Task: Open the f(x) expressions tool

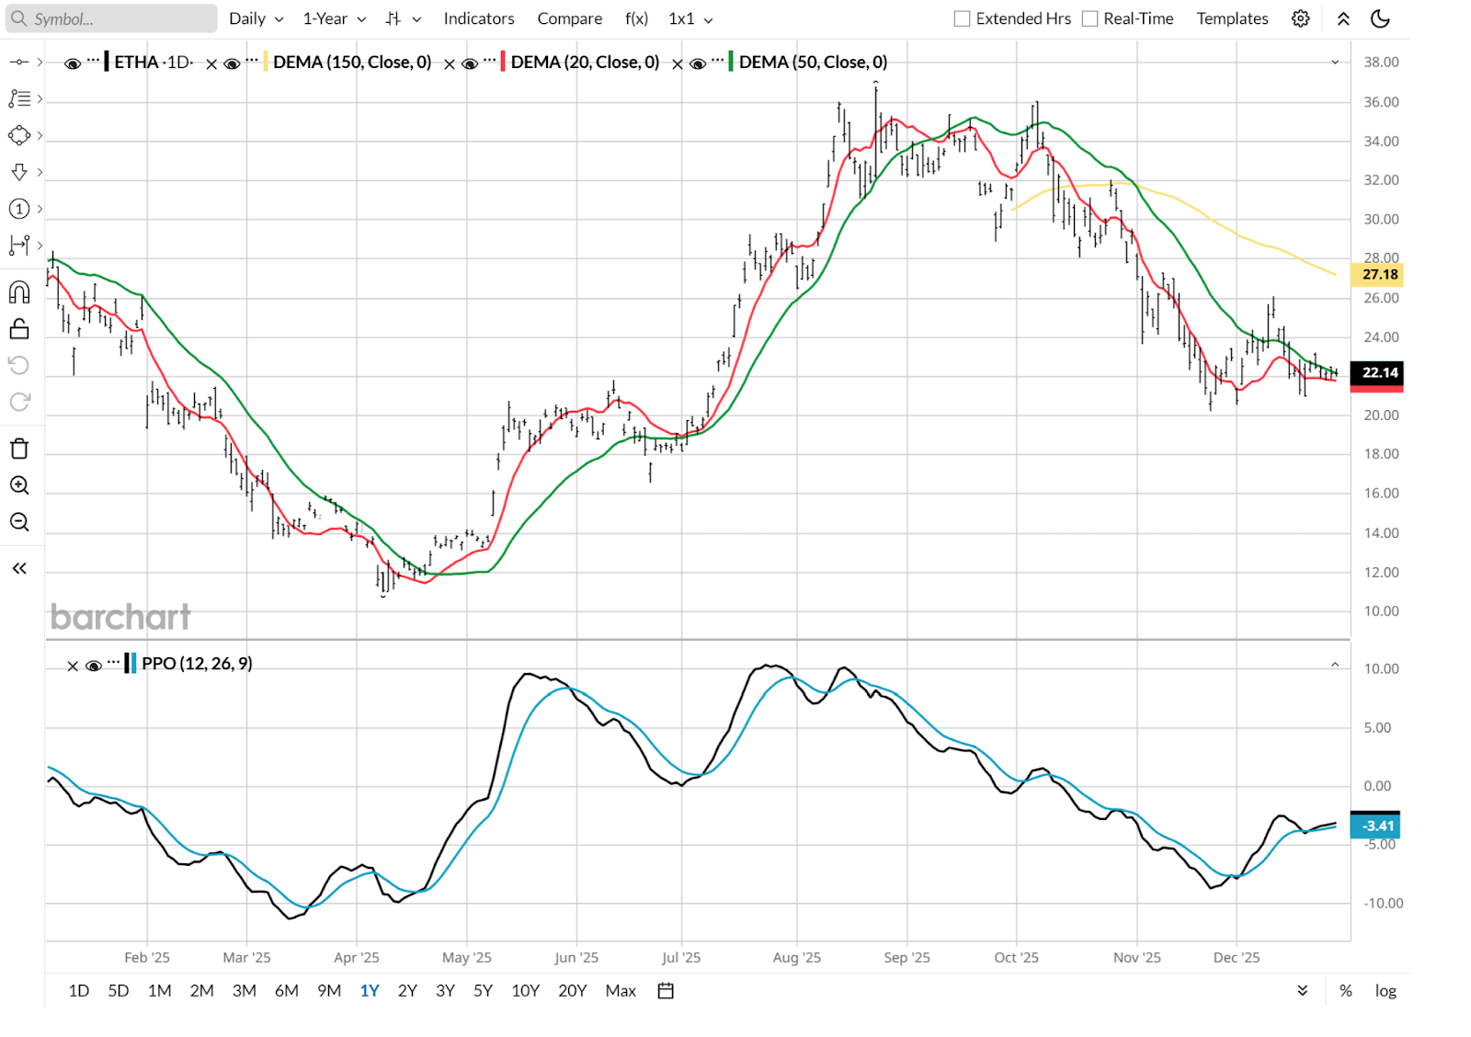Action: [x=636, y=18]
